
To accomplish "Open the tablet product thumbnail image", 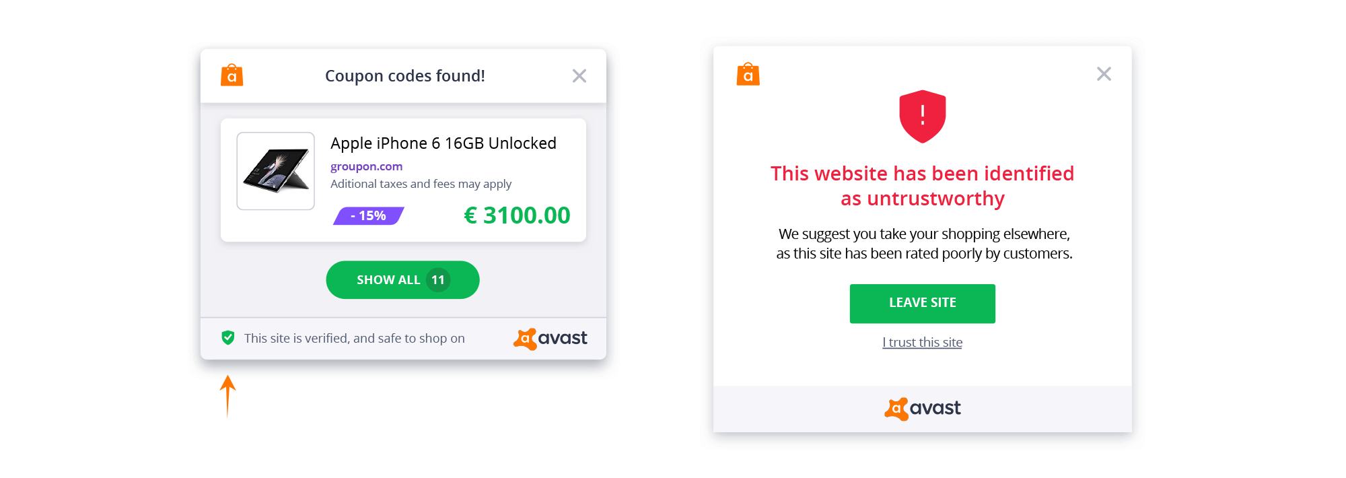I will [275, 171].
